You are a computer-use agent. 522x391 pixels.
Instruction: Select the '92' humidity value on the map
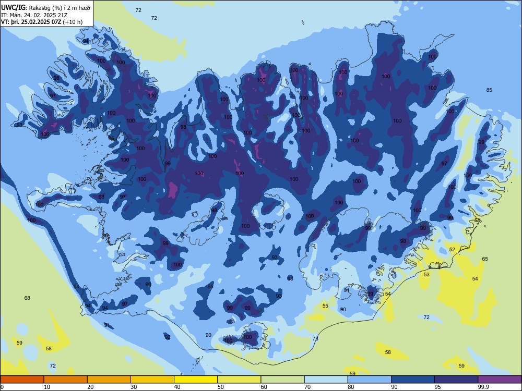point(168,337)
